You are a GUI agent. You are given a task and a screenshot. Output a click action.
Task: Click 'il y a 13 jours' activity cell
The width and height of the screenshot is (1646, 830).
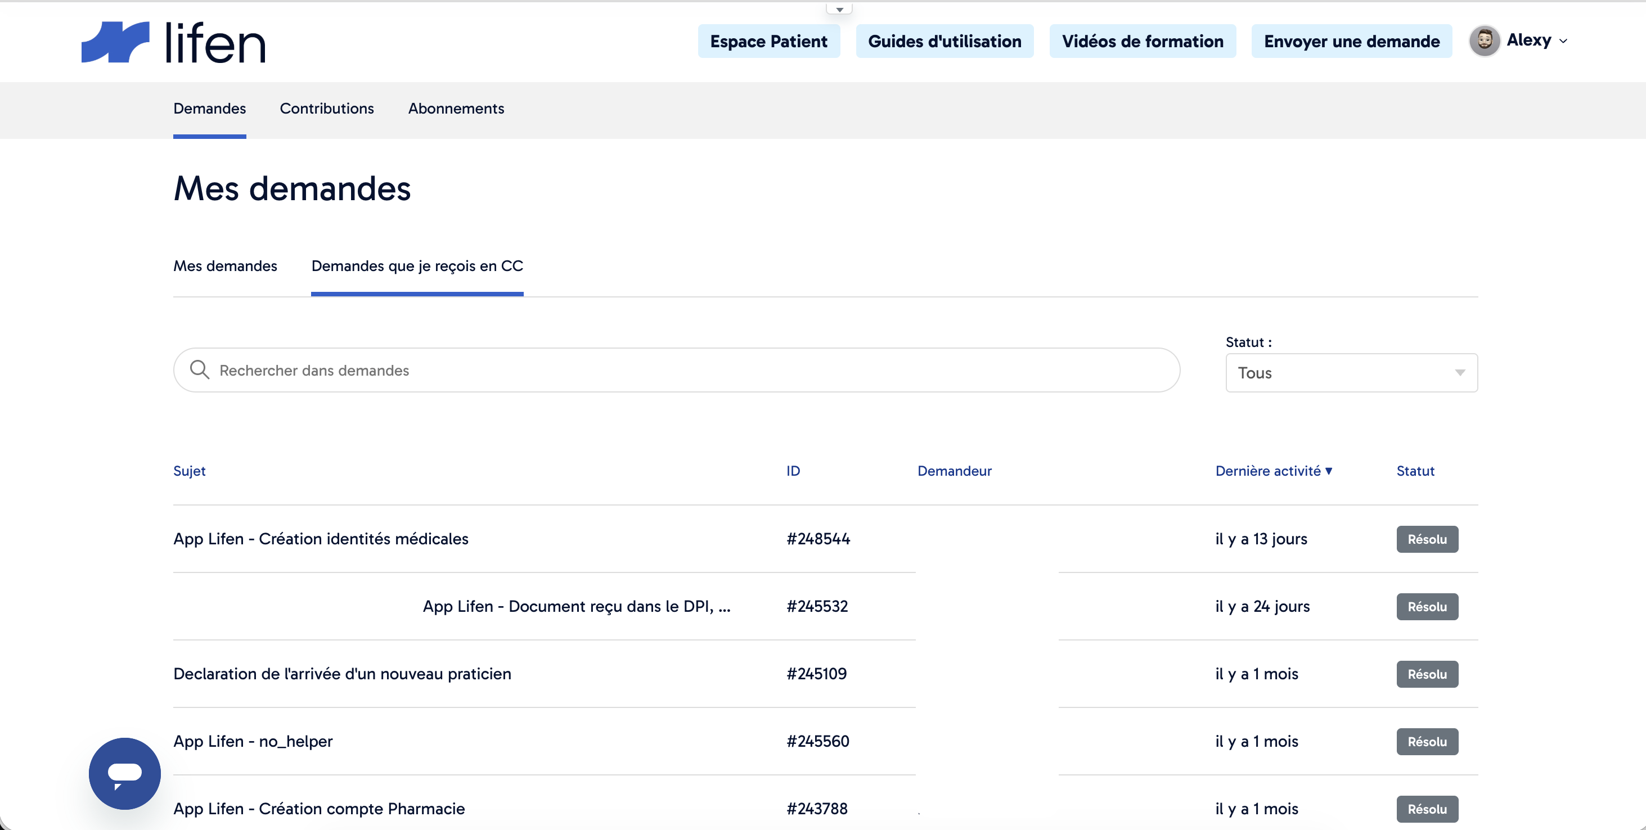click(1261, 539)
